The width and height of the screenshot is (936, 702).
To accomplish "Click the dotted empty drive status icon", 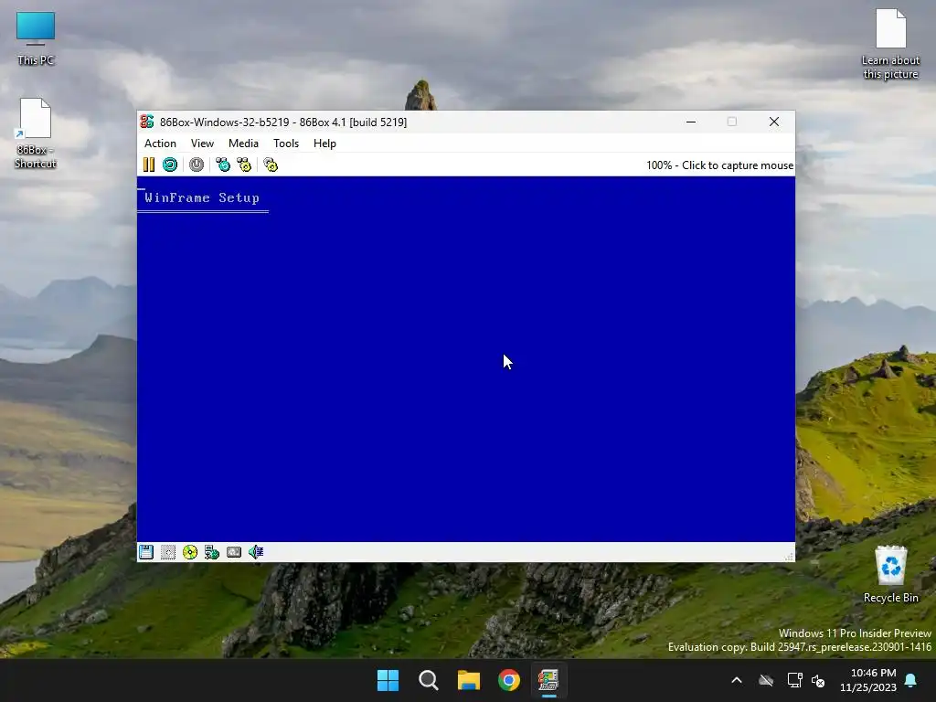I will (x=168, y=552).
